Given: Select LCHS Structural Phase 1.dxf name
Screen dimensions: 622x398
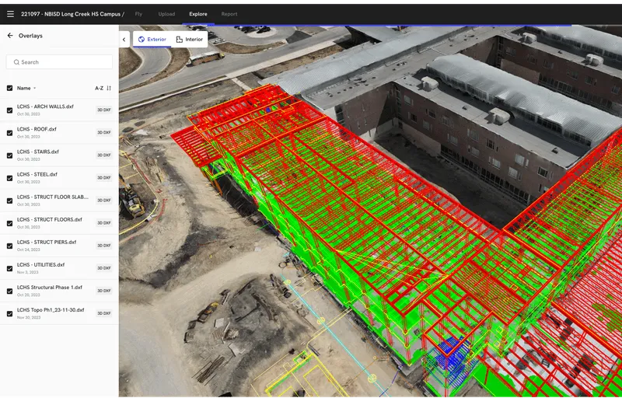Looking at the screenshot, I should (50, 287).
